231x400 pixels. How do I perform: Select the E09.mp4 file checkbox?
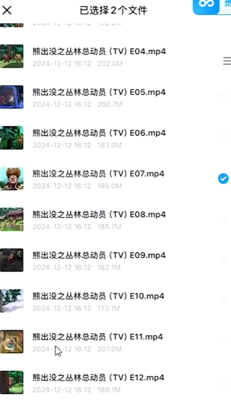coord(223,260)
